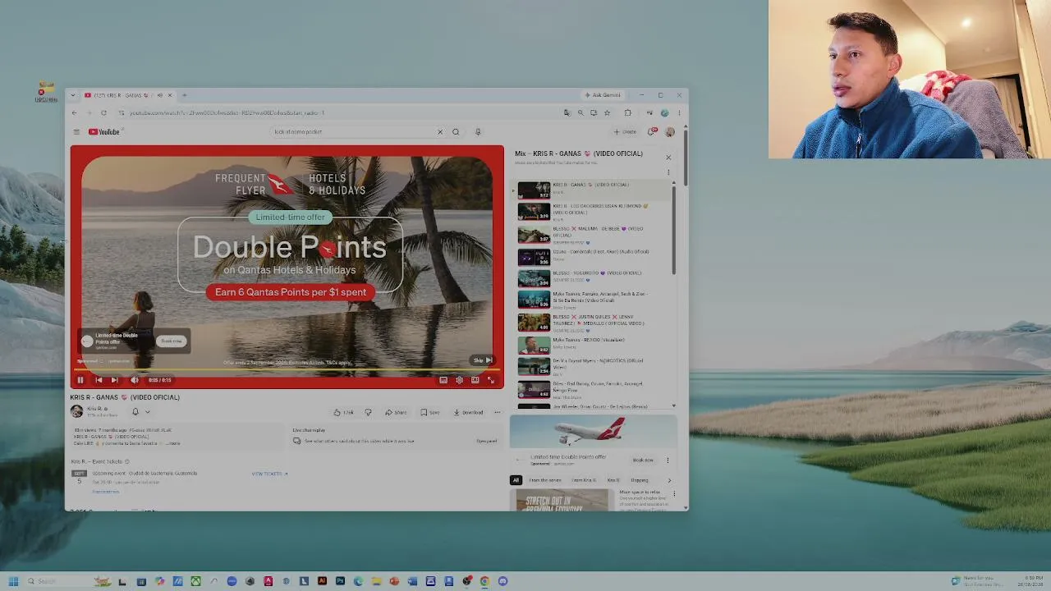Viewport: 1051px width, 591px height.
Task: Open a new Chrome tab
Action: [184, 95]
